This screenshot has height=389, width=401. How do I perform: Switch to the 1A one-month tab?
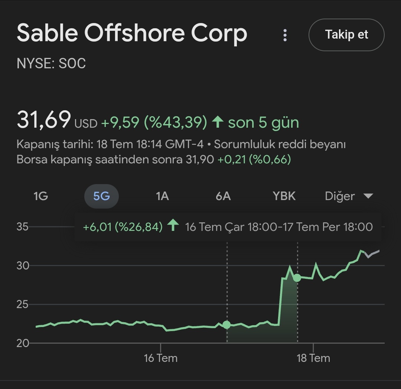[162, 196]
